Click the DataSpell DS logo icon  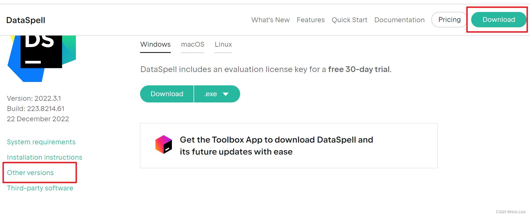tap(41, 59)
